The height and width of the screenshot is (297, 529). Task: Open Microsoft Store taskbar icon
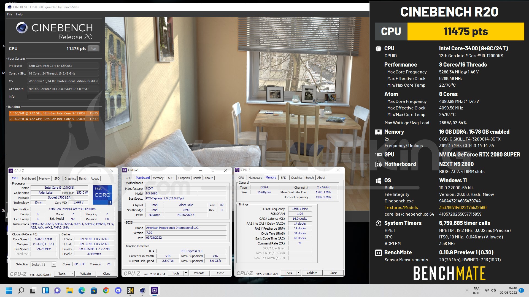coord(94,290)
